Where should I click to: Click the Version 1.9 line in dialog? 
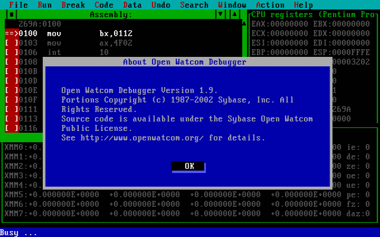pyautogui.click(x=140, y=90)
